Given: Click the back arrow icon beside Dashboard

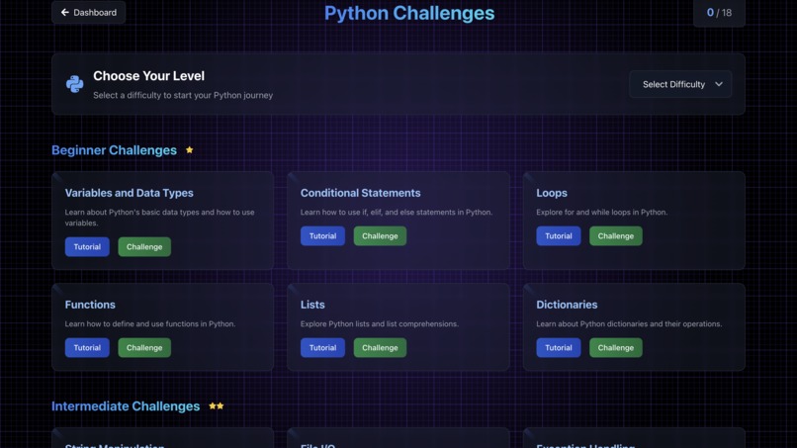Looking at the screenshot, I should tap(64, 12).
